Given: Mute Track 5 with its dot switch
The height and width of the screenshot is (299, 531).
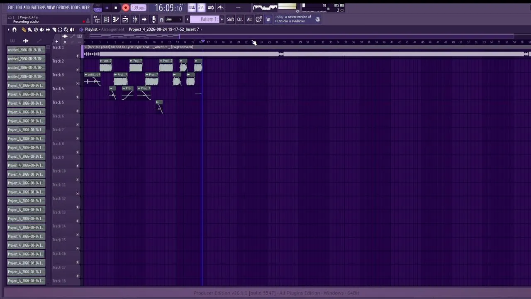Looking at the screenshot, I should click(x=78, y=111).
